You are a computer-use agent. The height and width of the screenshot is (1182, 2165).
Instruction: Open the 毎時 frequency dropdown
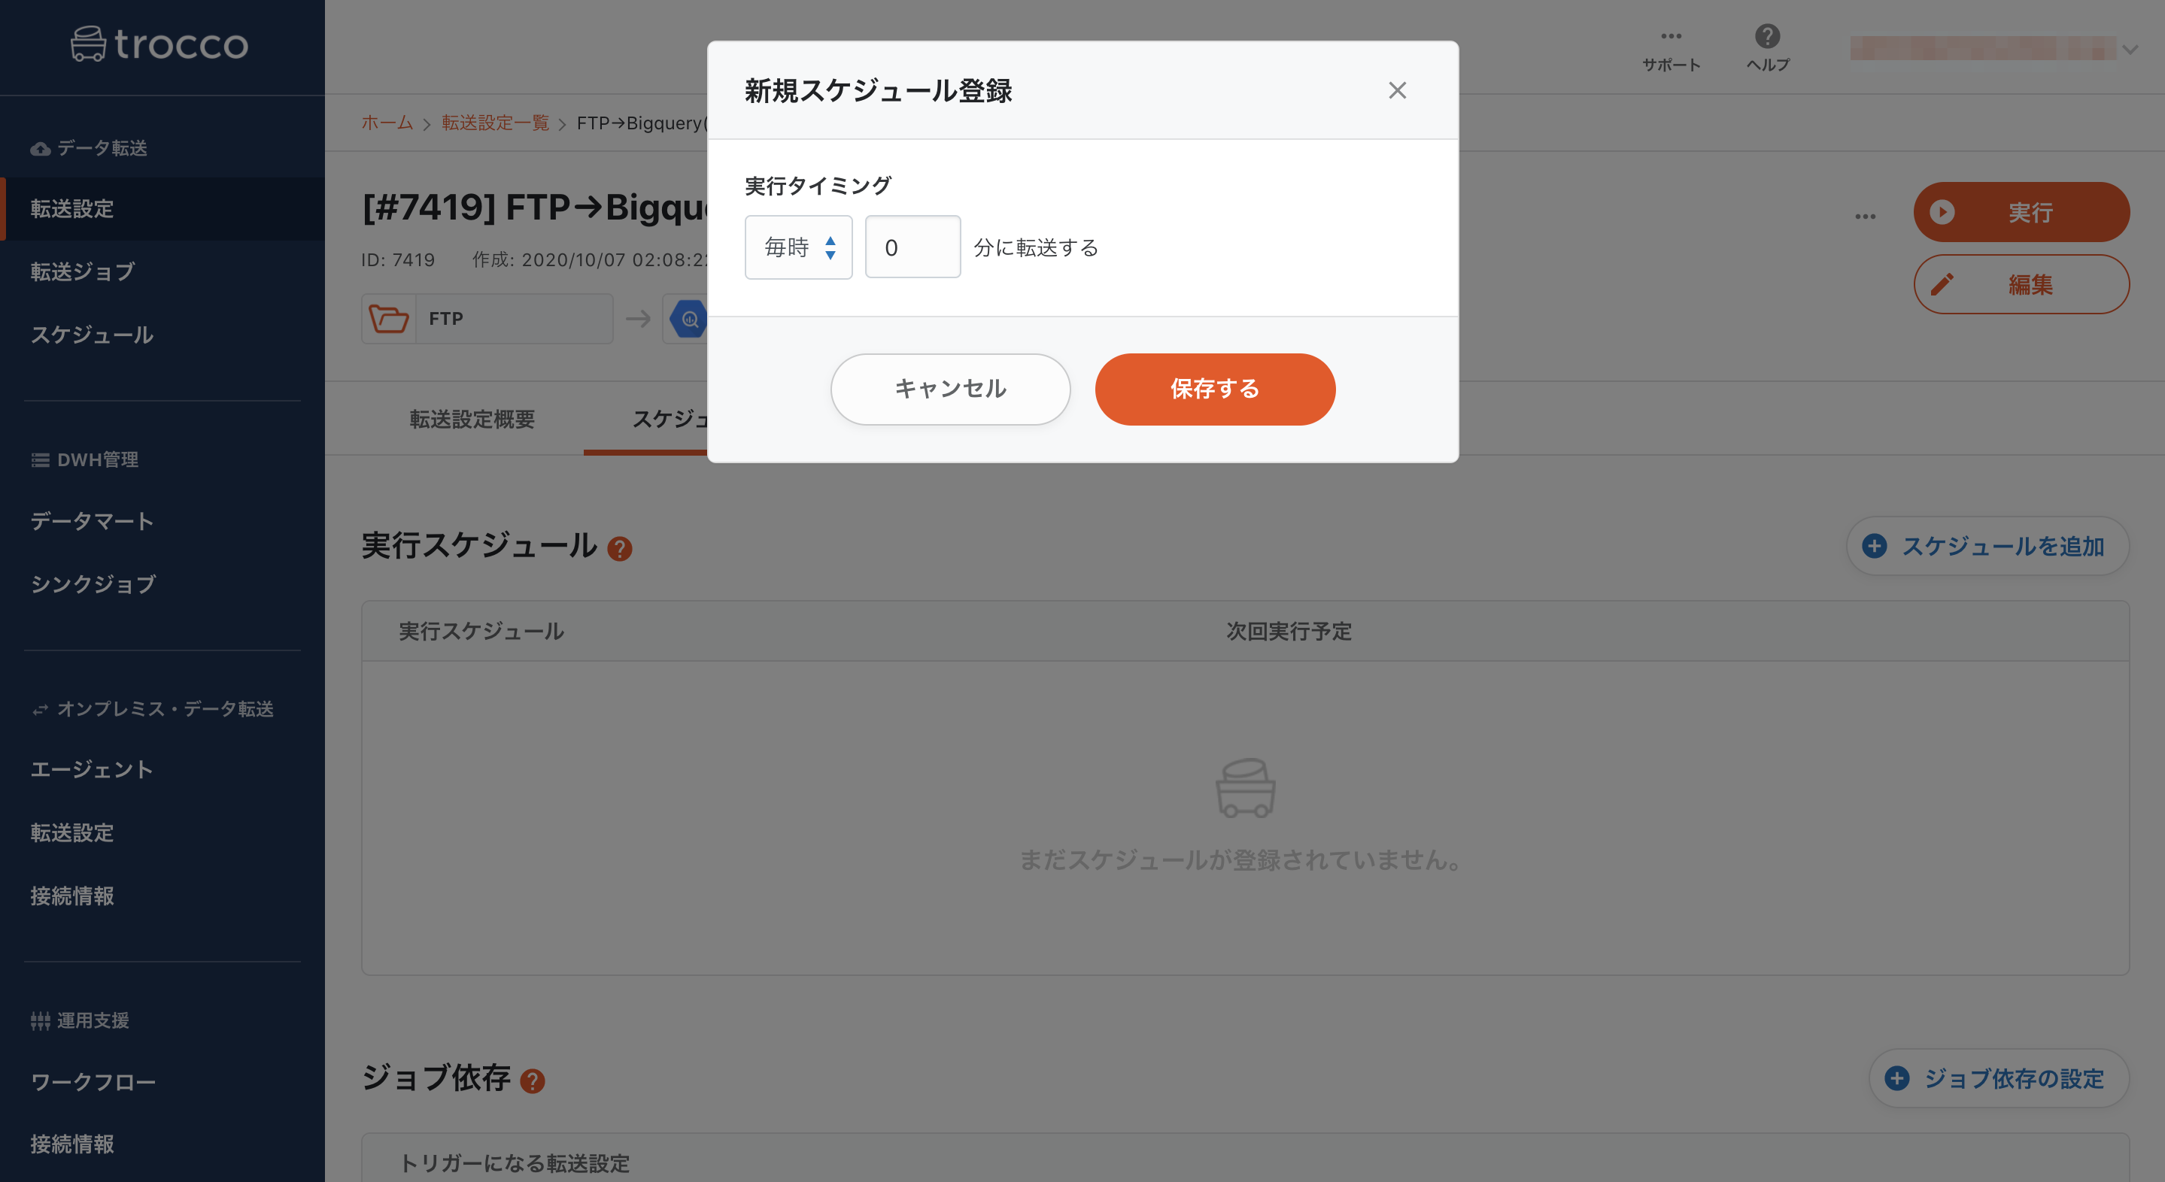click(x=798, y=247)
